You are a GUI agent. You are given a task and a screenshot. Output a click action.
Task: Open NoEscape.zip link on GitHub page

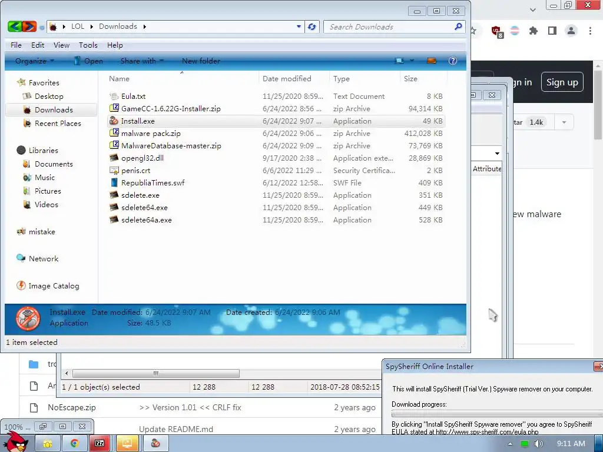tap(71, 407)
